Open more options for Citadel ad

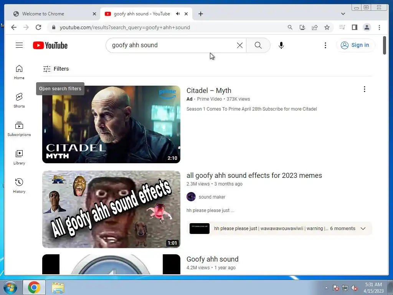pos(365,89)
